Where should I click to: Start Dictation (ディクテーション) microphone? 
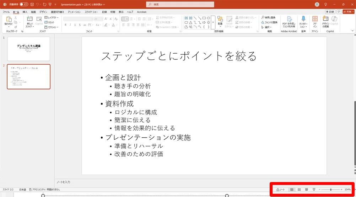[x=303, y=22]
